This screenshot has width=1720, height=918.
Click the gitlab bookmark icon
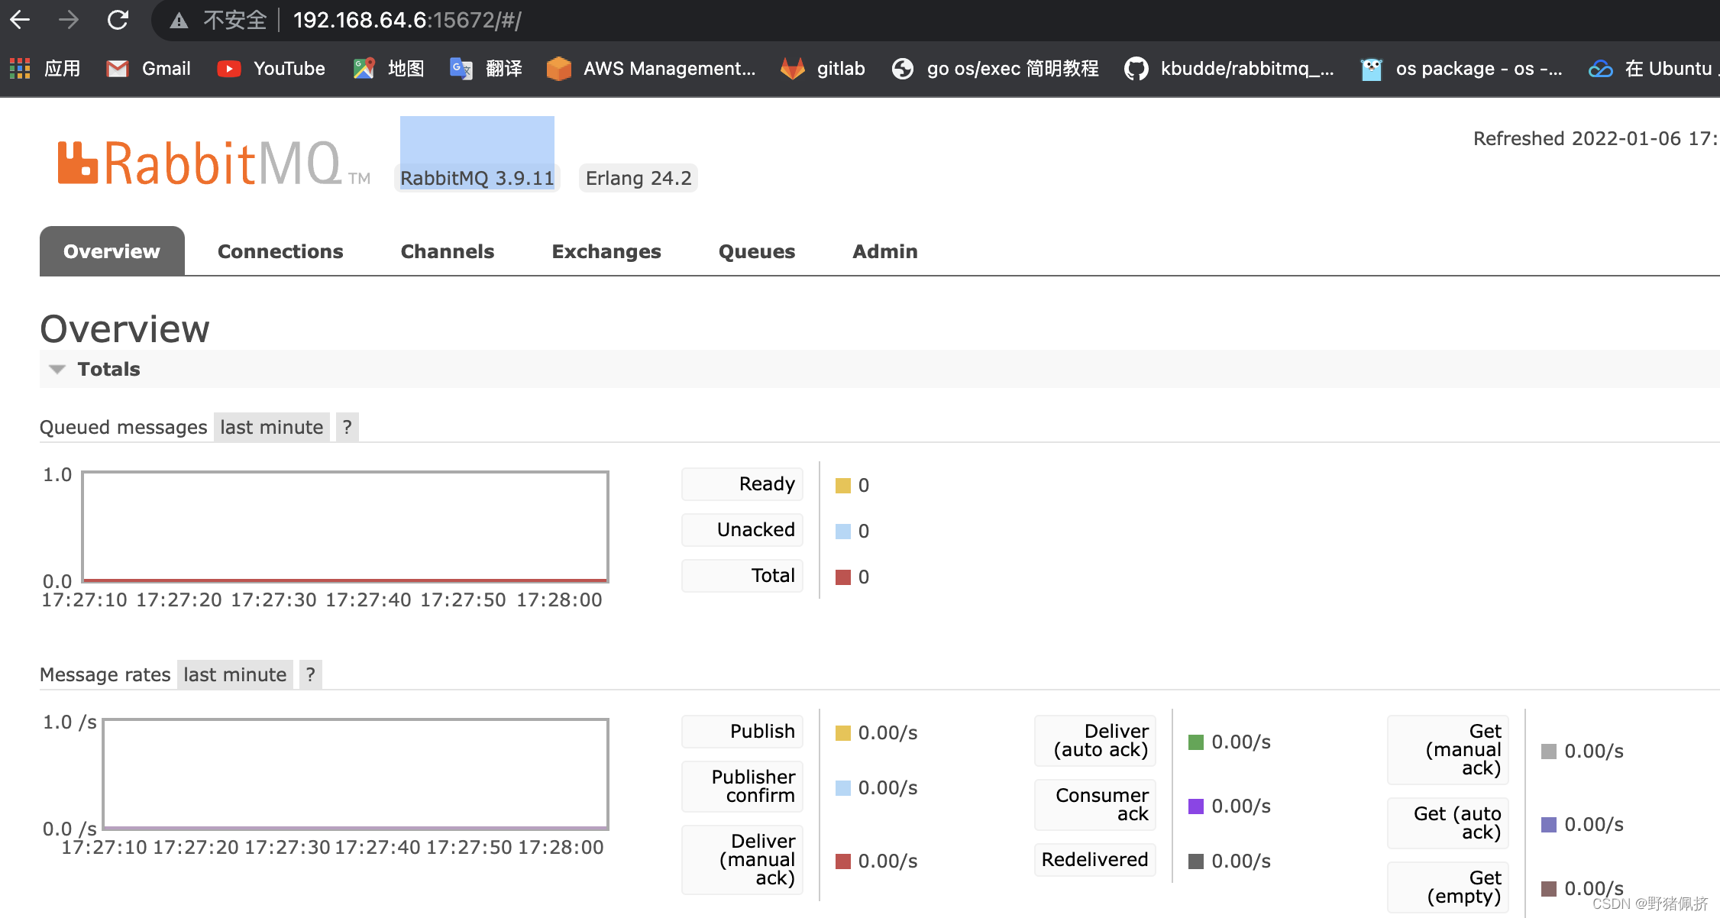[x=793, y=68]
